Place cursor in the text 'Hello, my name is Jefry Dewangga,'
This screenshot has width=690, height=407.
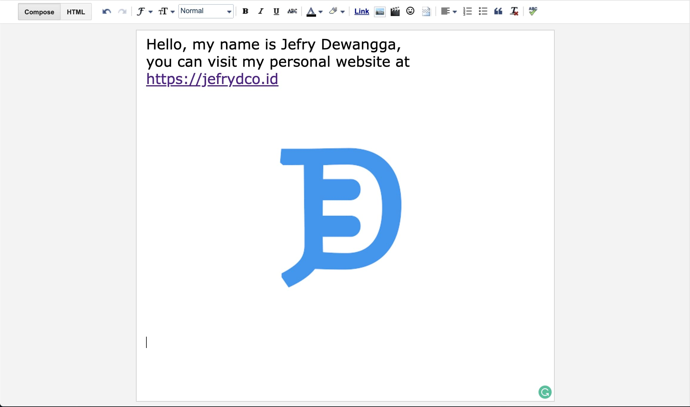273,45
